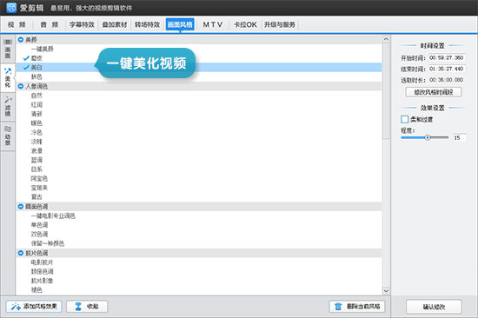Select the 阿宝色 style
The width and height of the screenshot is (478, 318).
(39, 178)
